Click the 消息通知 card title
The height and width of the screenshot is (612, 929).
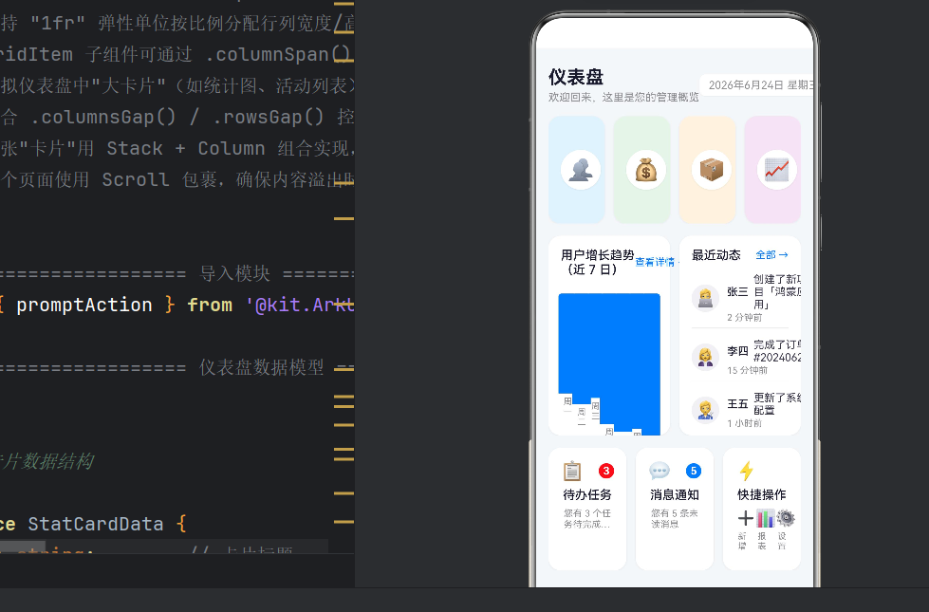675,494
